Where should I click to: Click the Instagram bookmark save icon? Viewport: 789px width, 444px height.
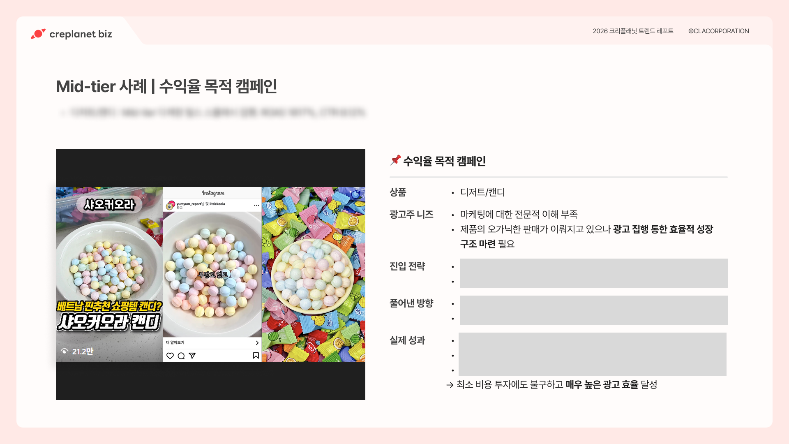pos(256,356)
